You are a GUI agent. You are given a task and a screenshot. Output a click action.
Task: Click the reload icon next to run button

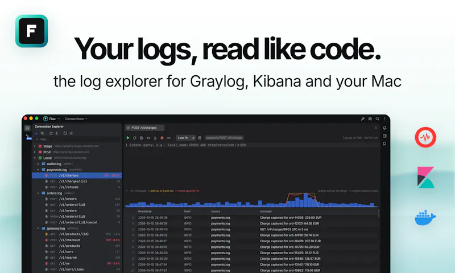point(135,138)
